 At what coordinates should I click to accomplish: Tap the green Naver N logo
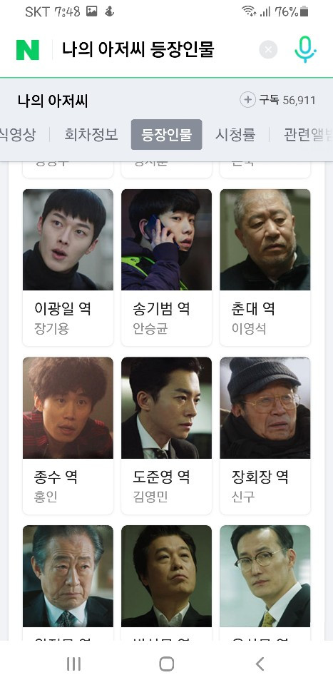(28, 50)
